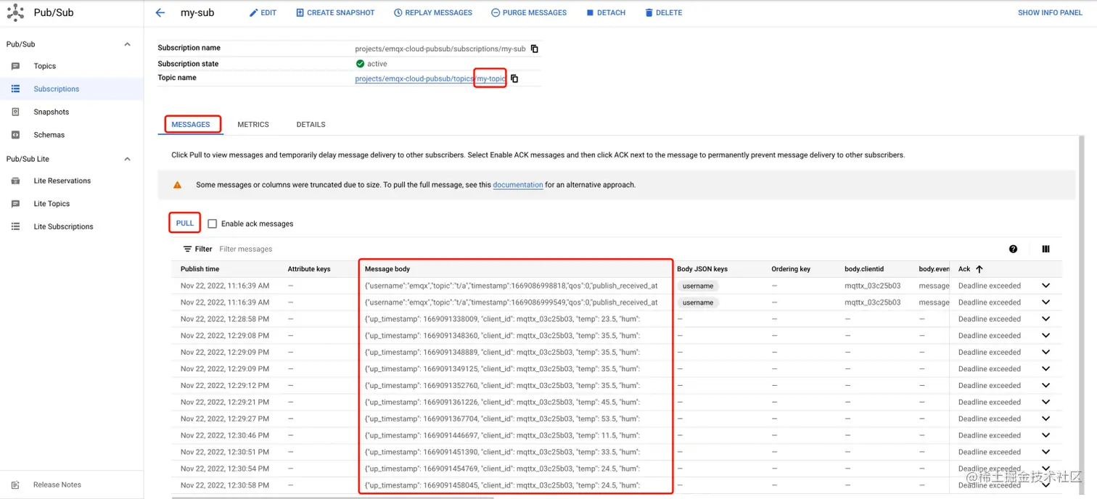Expand the 12:29:27 PM message row
1097x499 pixels.
(1045, 419)
